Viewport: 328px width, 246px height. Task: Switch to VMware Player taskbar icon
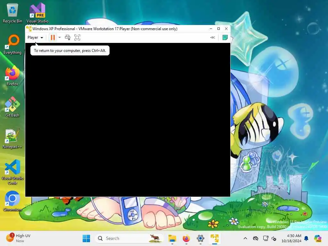tap(215, 238)
